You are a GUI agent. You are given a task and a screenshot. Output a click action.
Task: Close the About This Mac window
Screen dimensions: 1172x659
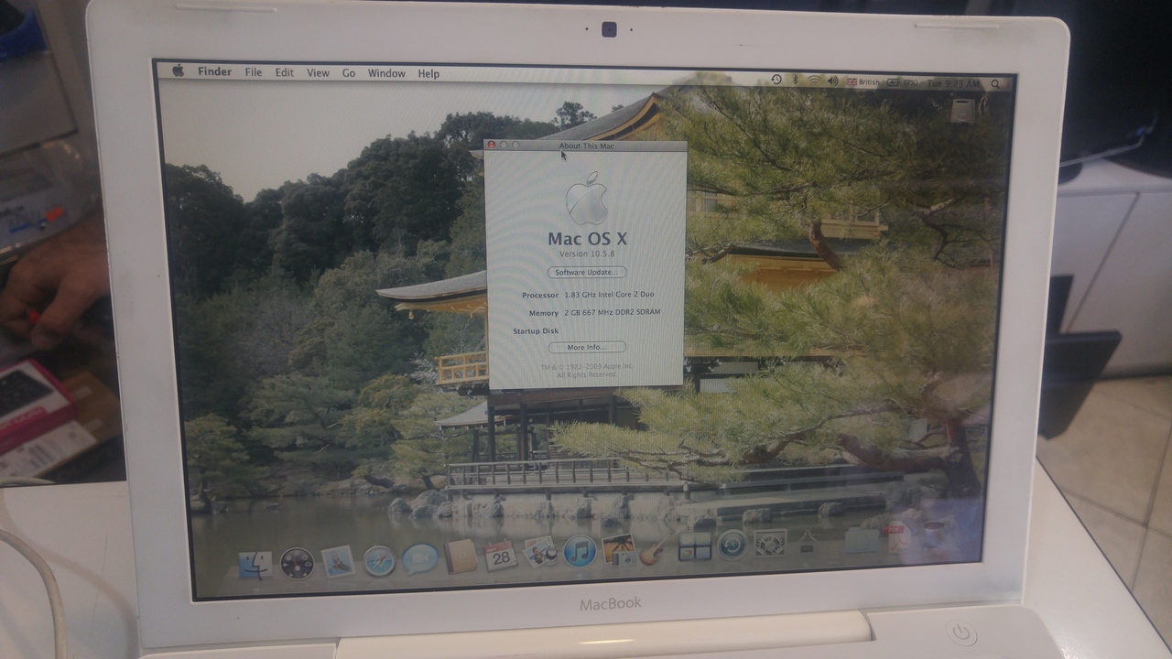[492, 145]
